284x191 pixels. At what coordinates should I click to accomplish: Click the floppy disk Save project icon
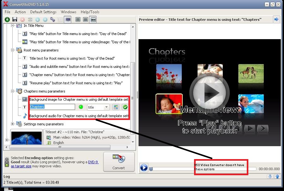pyautogui.click(x=15, y=19)
